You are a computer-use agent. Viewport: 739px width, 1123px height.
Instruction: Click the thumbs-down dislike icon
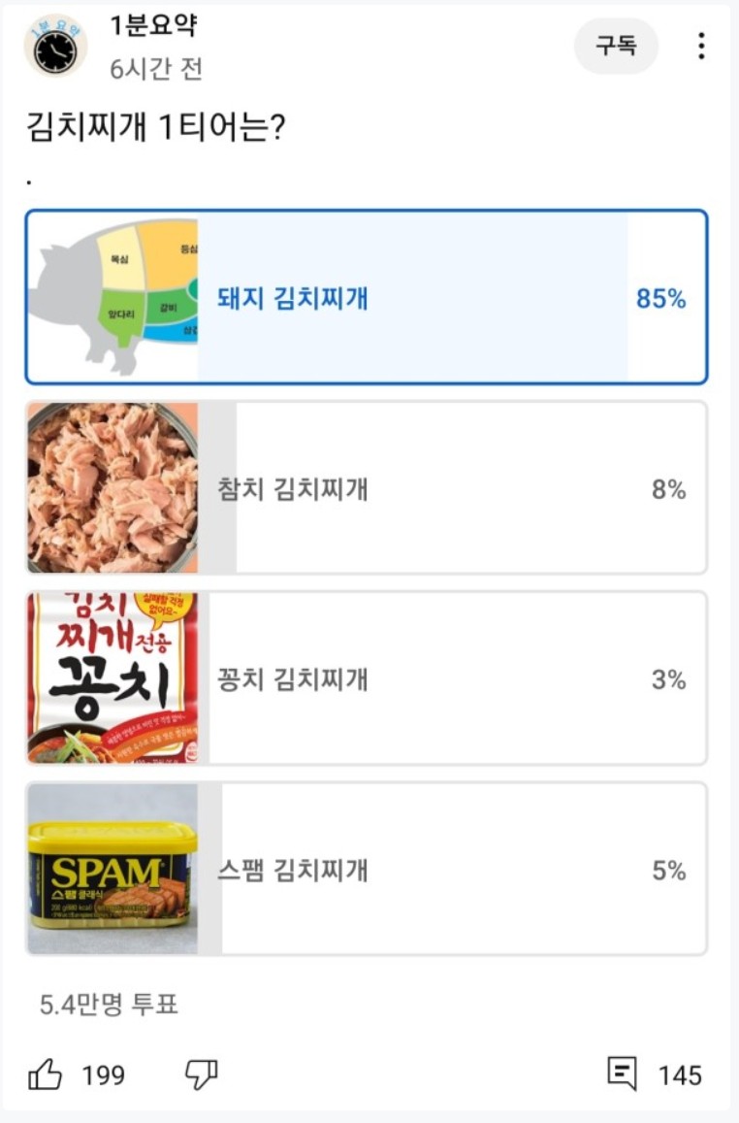(201, 1074)
